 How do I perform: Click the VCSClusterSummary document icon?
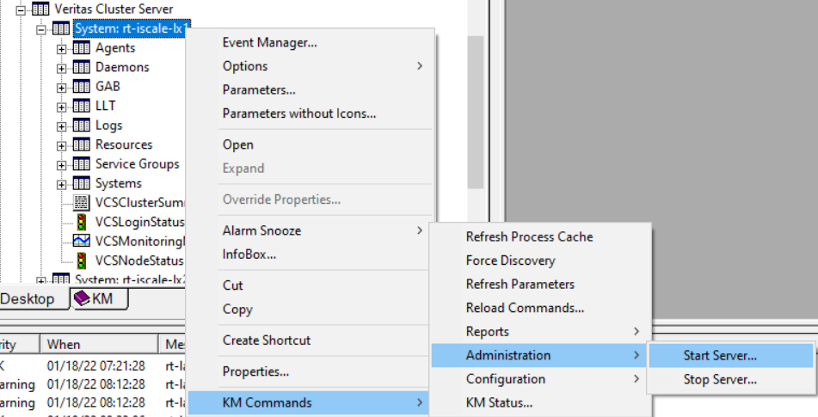tap(82, 203)
